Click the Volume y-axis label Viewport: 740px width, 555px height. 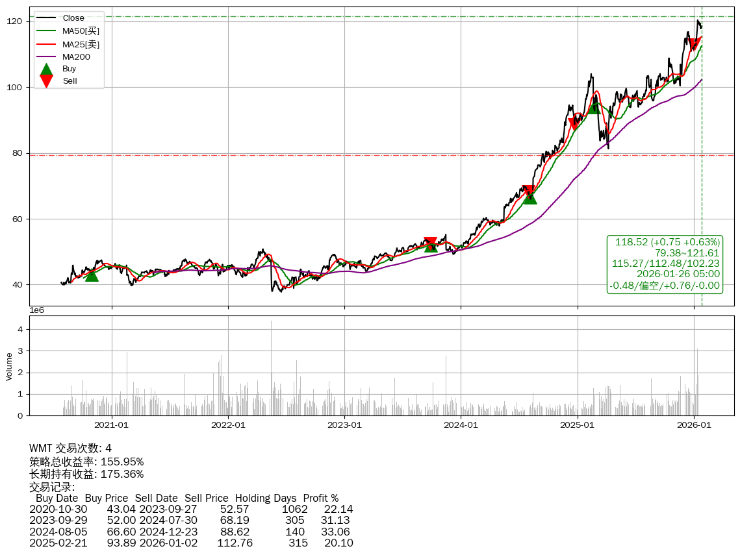(x=9, y=366)
